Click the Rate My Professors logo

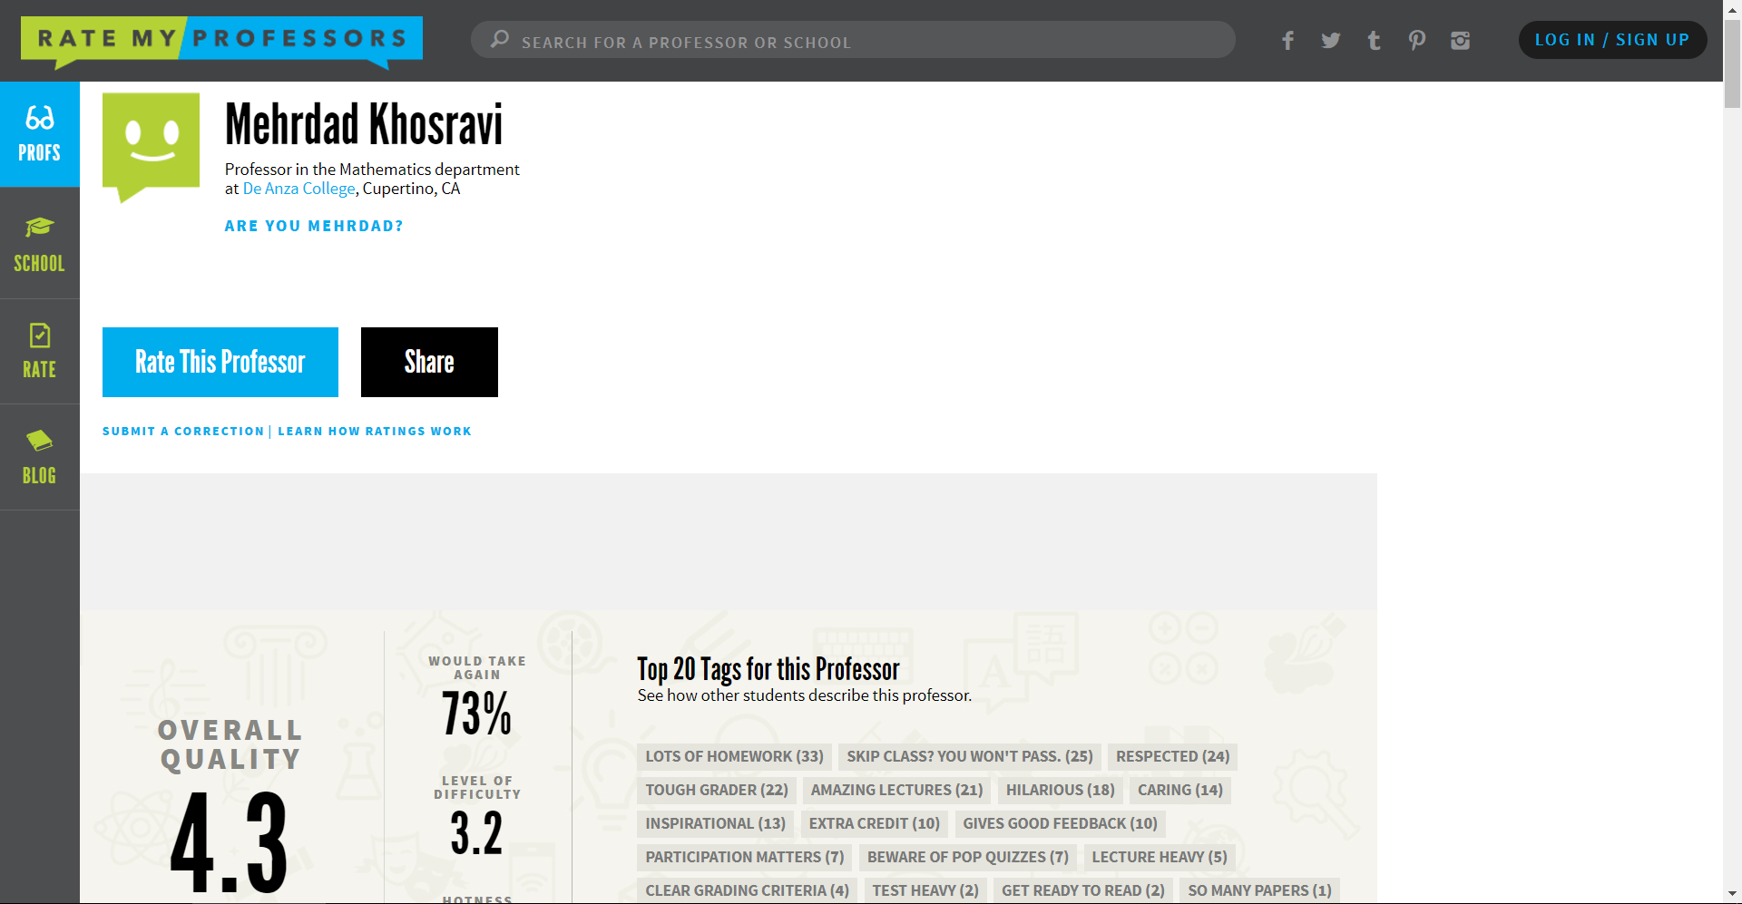pos(221,42)
